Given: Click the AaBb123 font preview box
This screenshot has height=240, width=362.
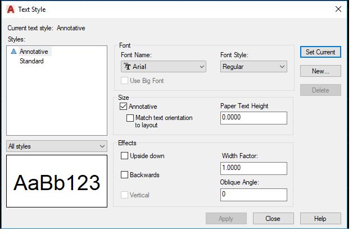Looking at the screenshot, I should click(56, 182).
